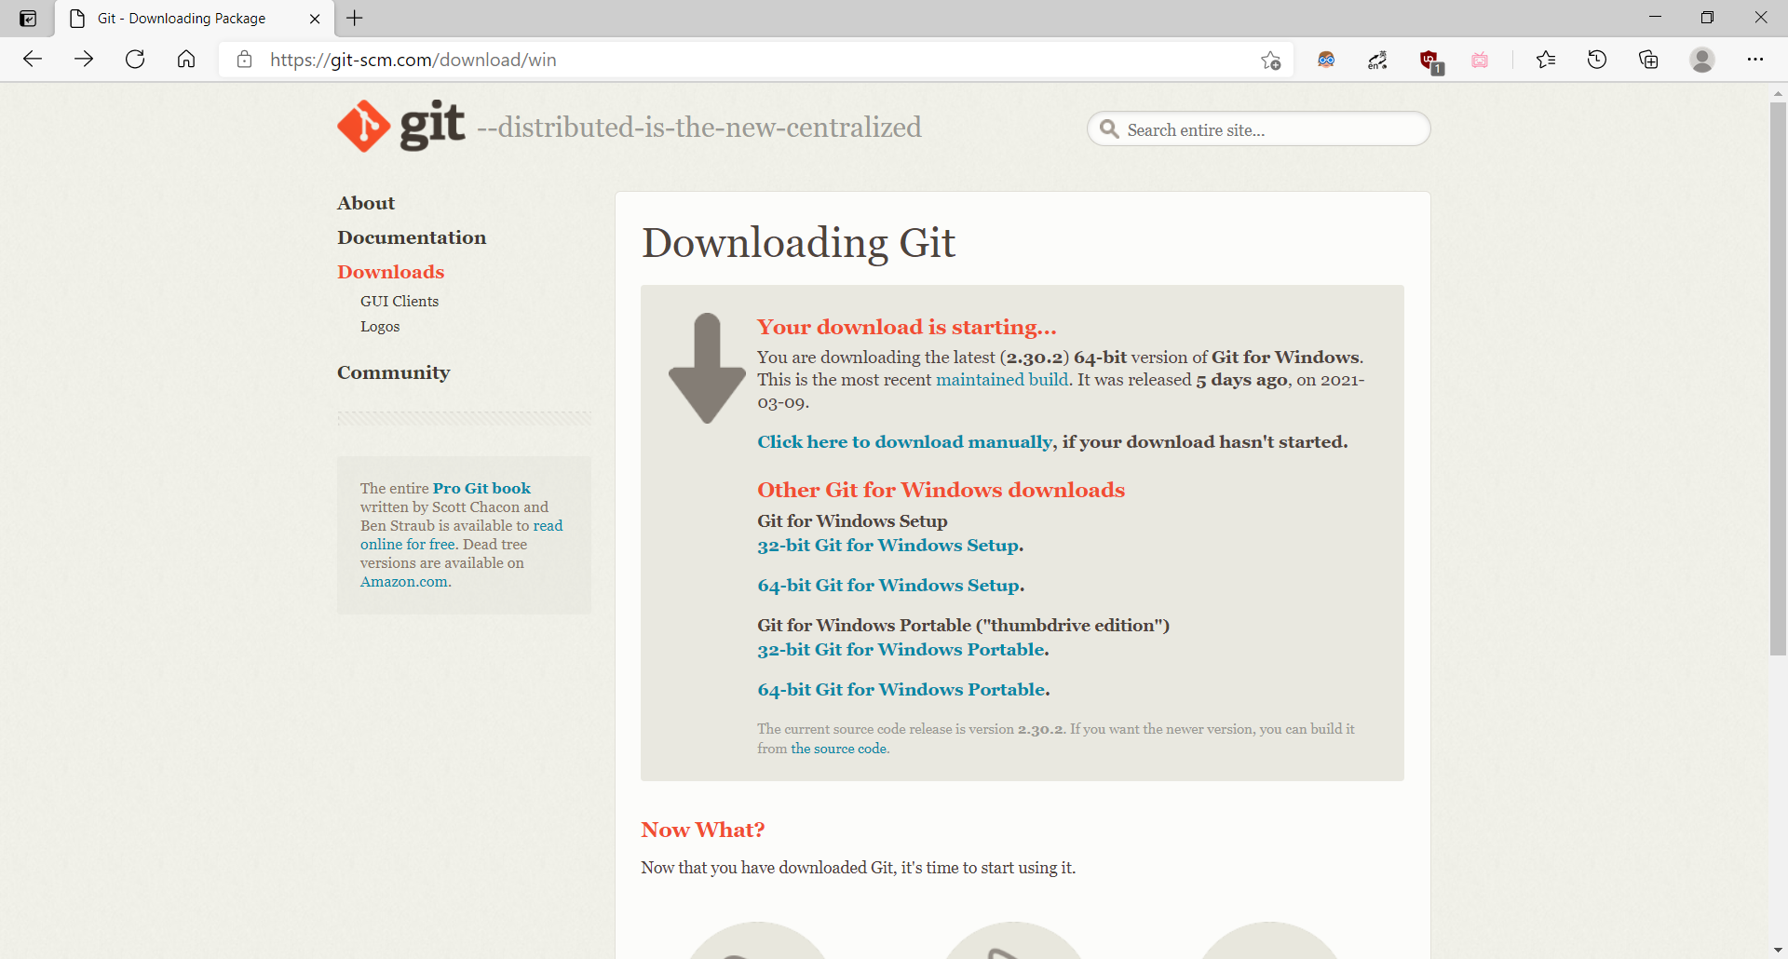Add this page to favorites
1788x959 pixels.
tap(1270, 60)
